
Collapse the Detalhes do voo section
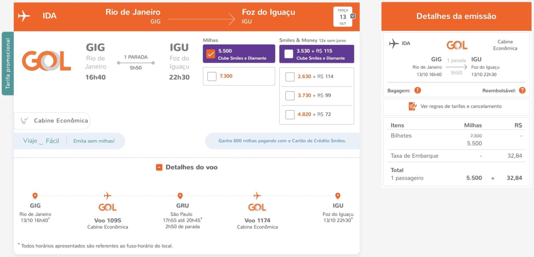159,167
